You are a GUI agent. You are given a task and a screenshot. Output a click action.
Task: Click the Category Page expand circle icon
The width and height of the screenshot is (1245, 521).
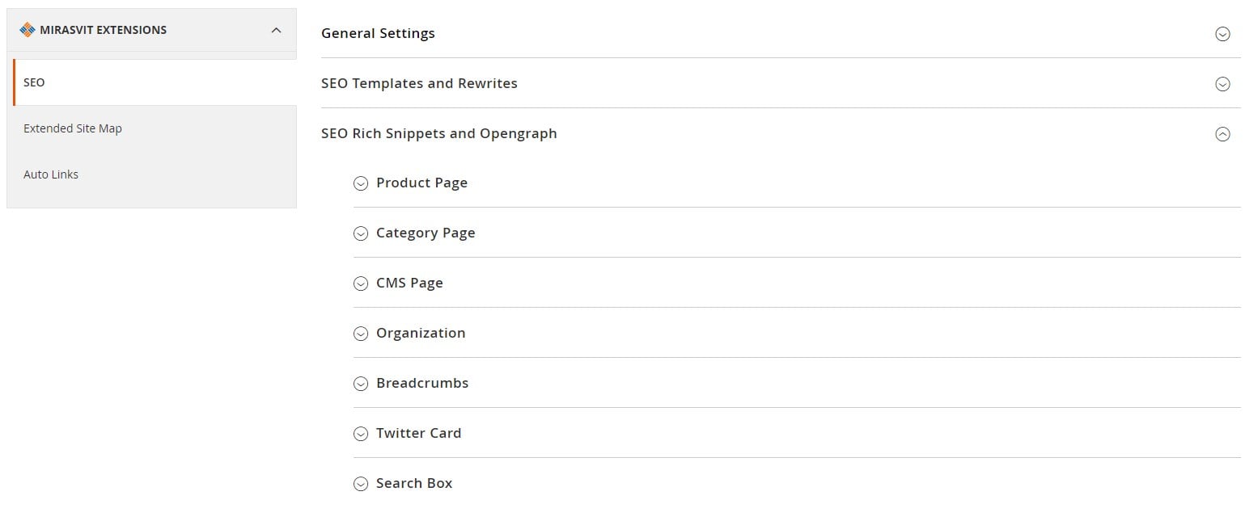(361, 233)
